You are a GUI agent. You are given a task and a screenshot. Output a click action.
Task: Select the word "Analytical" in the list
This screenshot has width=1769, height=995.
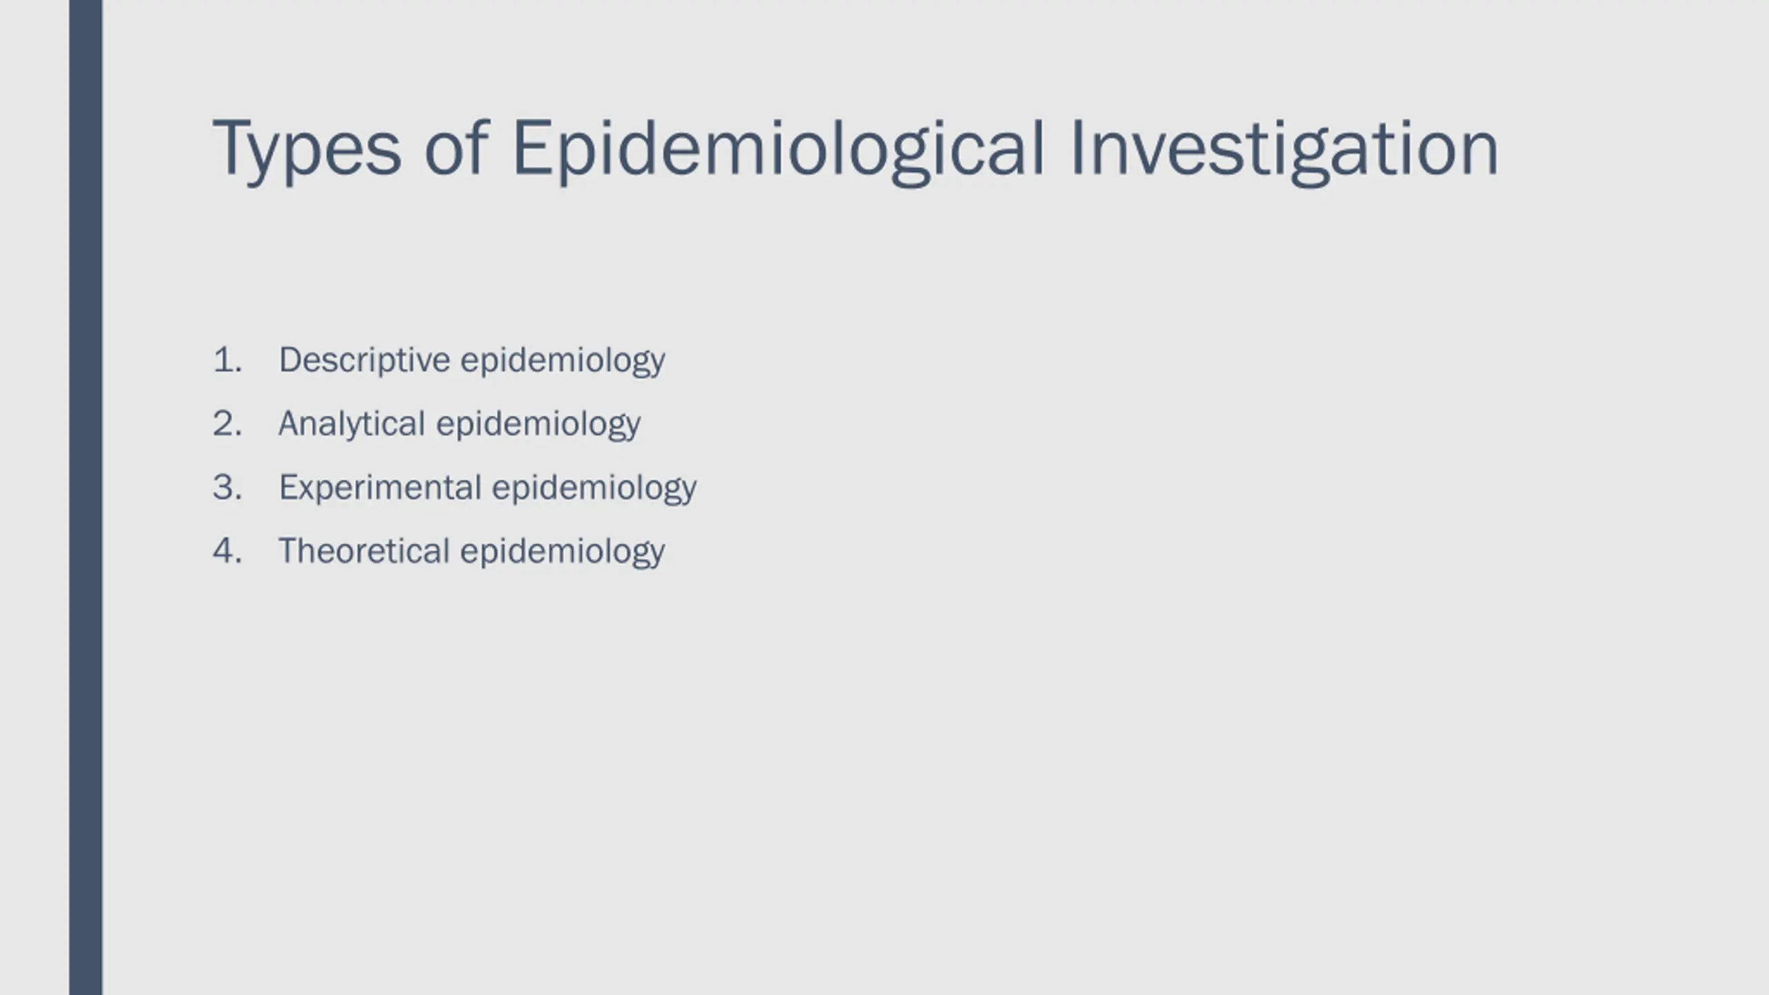(352, 424)
